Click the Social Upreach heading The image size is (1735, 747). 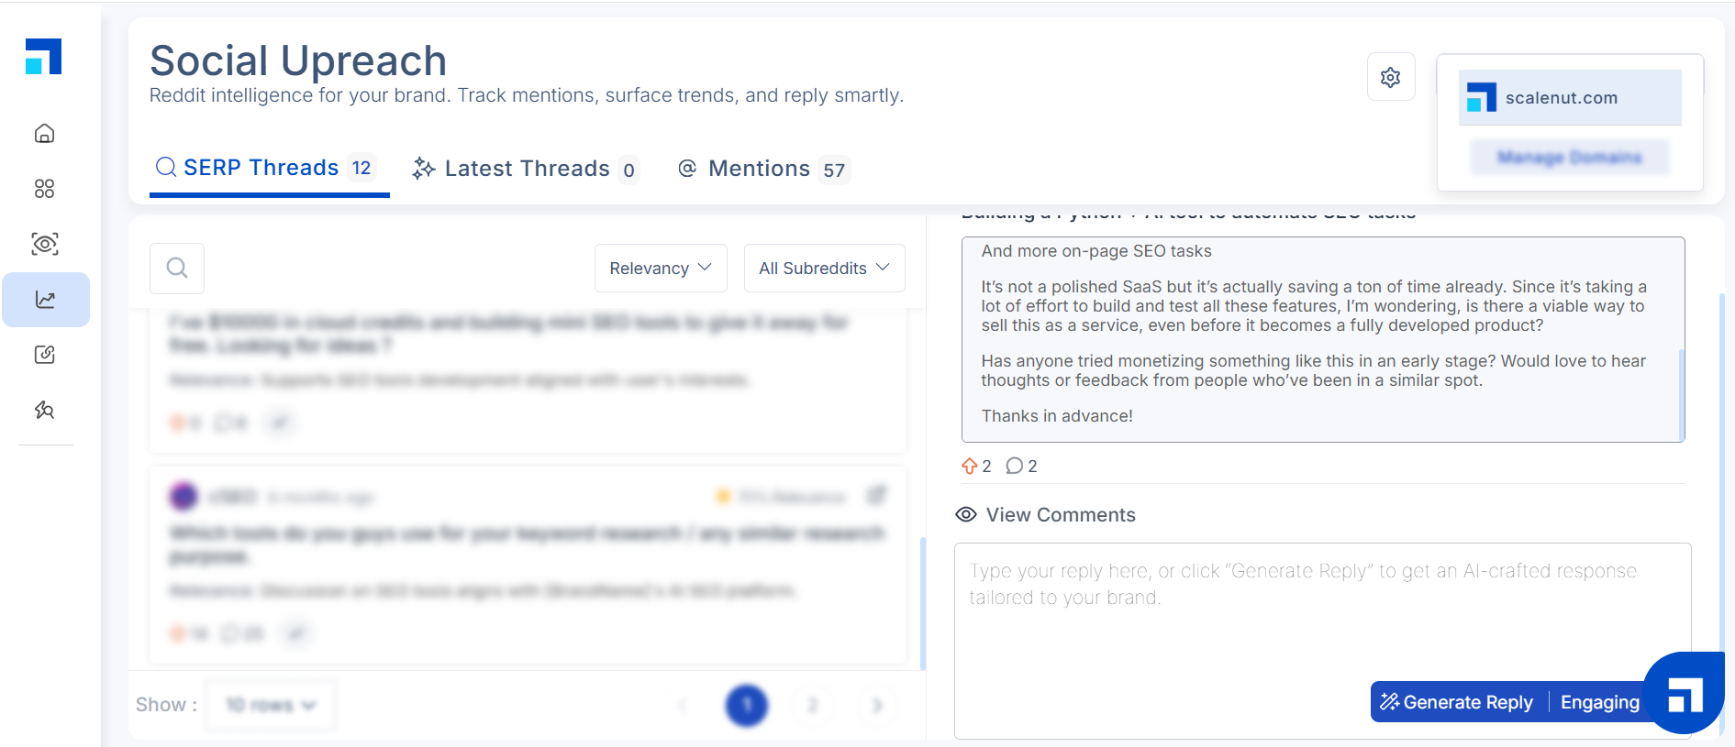coord(298,60)
